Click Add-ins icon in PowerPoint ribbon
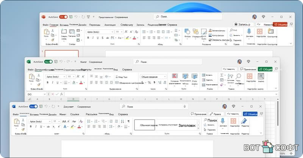 click(259, 31)
